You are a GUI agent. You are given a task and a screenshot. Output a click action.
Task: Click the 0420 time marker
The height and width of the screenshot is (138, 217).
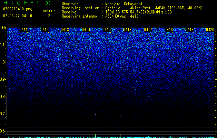[210, 30]
